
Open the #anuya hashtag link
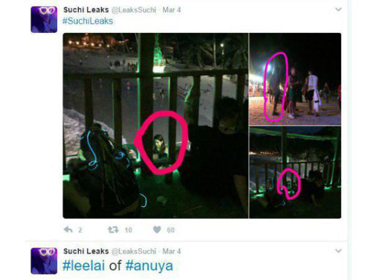click(149, 266)
